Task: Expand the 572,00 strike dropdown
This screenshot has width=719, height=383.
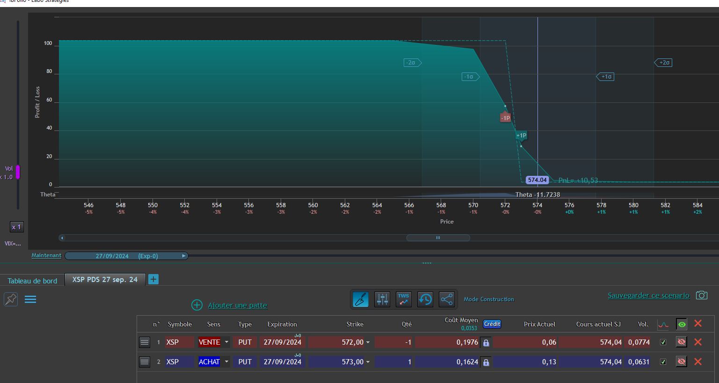Action: coord(368,343)
